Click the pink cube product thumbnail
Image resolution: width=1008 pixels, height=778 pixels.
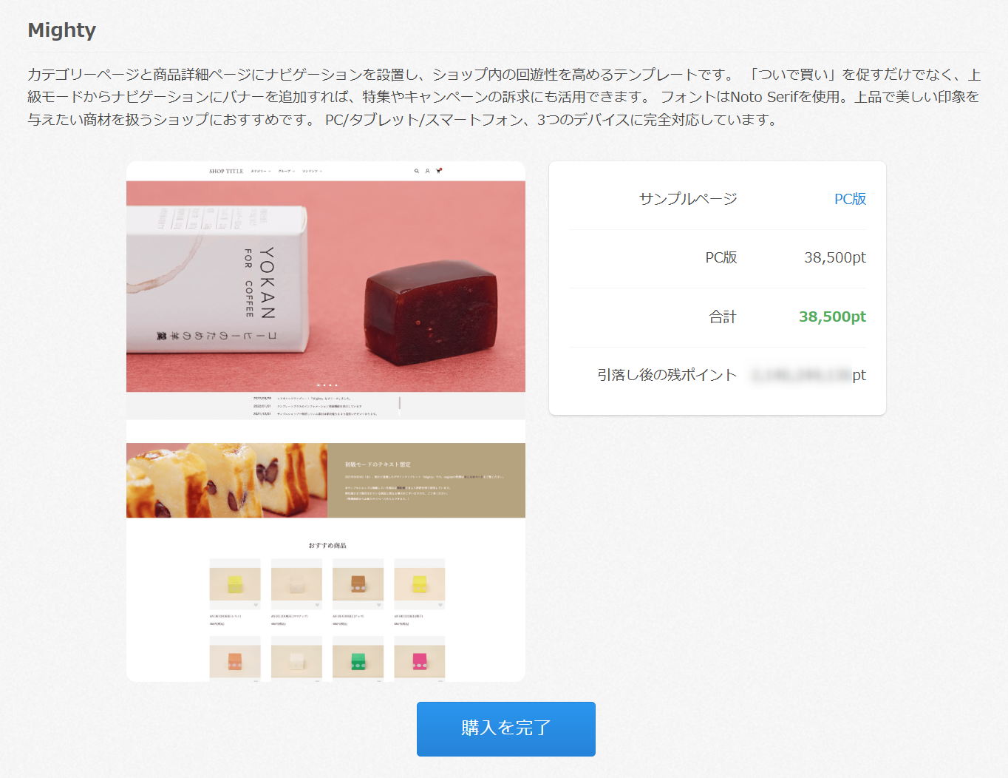(x=419, y=658)
